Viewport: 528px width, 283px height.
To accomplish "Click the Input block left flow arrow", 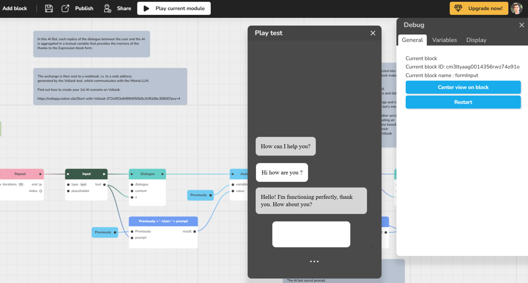I will (x=68, y=174).
